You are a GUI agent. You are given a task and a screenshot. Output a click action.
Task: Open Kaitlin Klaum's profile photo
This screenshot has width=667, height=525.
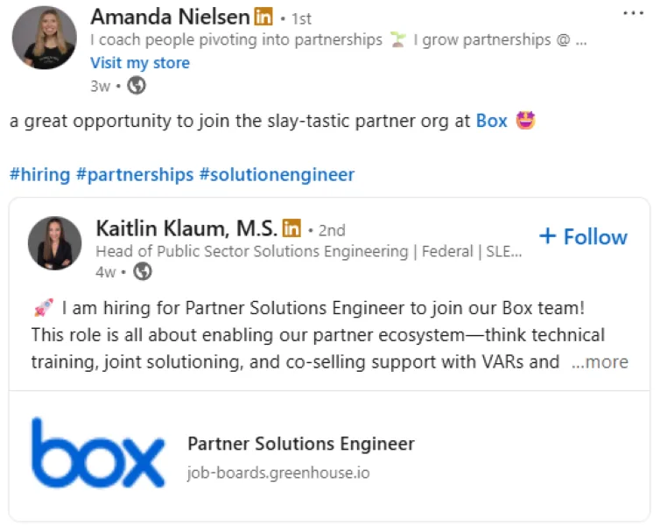(55, 243)
